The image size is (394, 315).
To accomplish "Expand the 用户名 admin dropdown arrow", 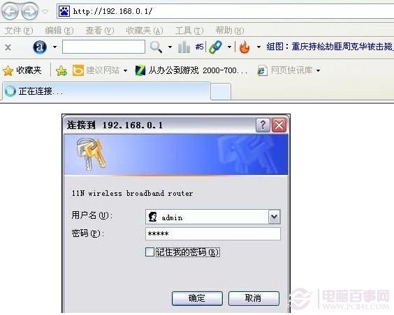I will coord(274,217).
